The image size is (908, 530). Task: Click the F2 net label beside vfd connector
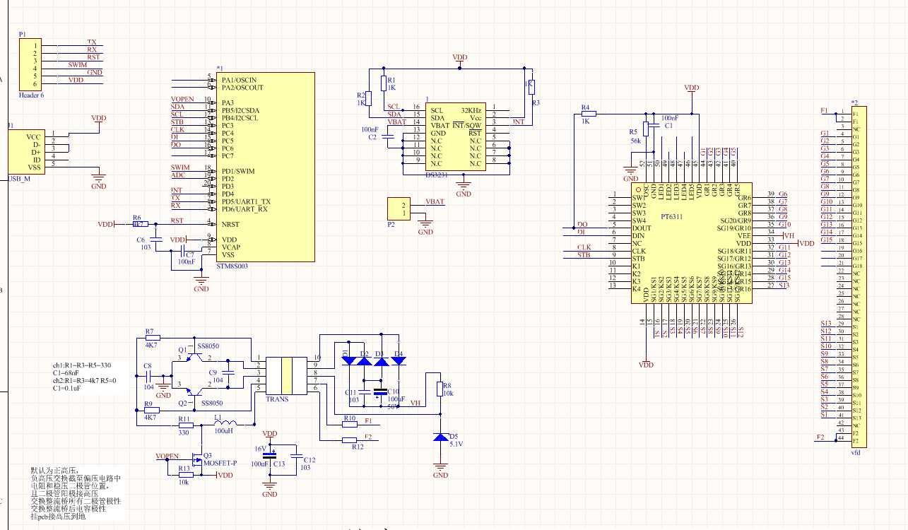[x=820, y=437]
